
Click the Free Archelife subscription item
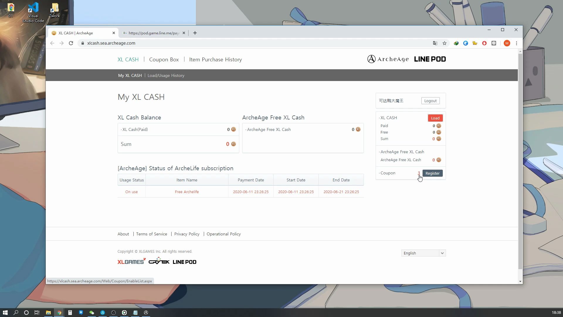pos(187,192)
